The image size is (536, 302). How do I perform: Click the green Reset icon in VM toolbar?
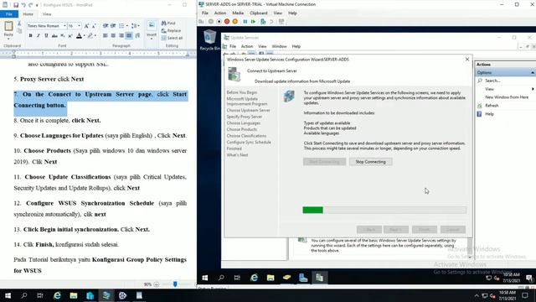[x=253, y=22]
